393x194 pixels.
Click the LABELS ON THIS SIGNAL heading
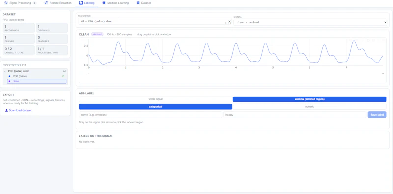[x=95, y=136]
